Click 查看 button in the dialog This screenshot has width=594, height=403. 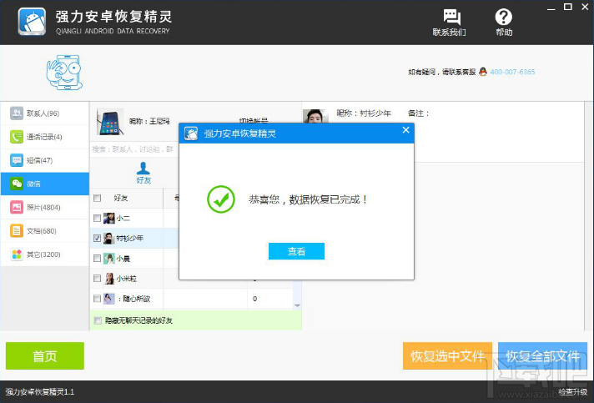pos(296,251)
